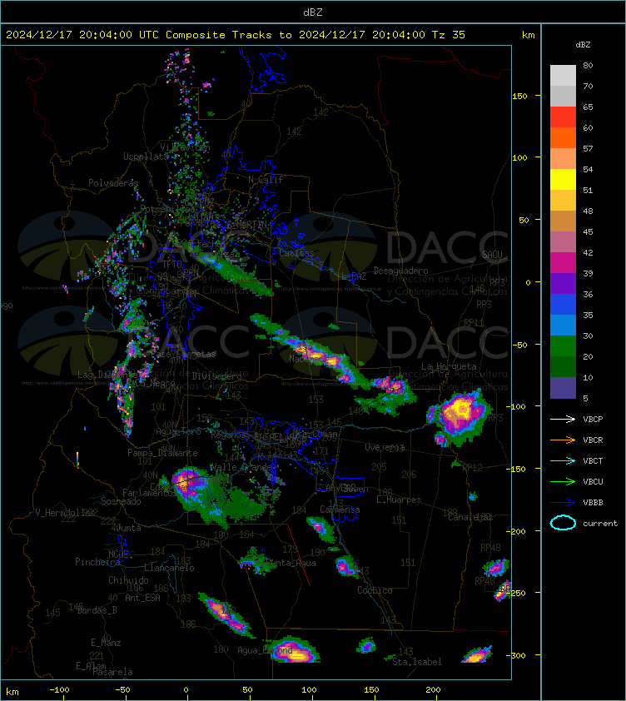Screen dimensions: 626x701
Task: Select the brown 48 dBZ swatch
Action: (x=563, y=221)
